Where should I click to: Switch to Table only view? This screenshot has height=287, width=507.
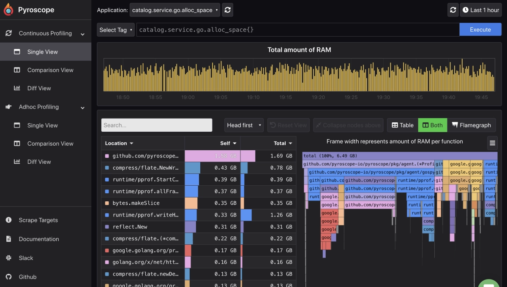(x=402, y=125)
